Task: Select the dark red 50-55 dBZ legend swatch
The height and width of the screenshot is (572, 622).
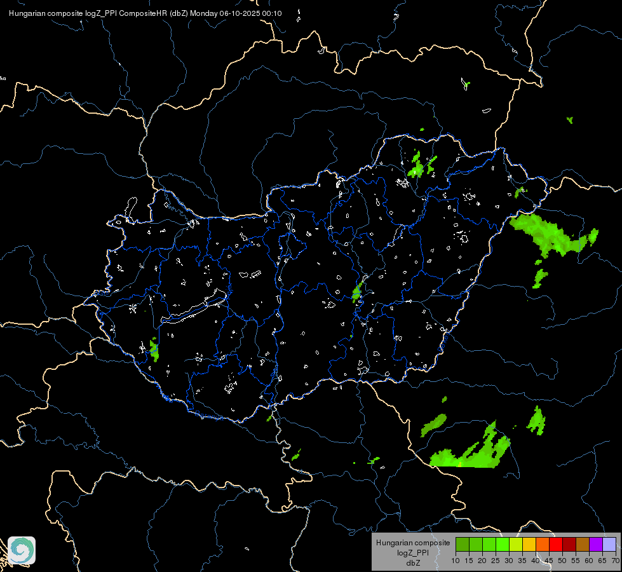Action: 569,544
